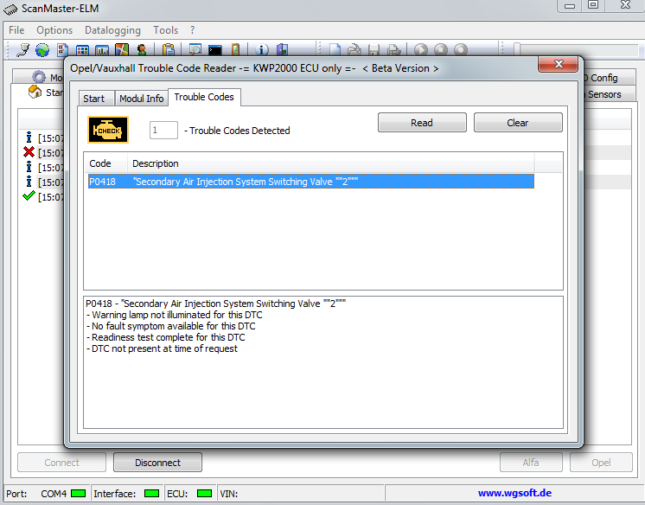The image size is (645, 505).
Task: Open the bar chart toolbar icon
Action: (102, 50)
